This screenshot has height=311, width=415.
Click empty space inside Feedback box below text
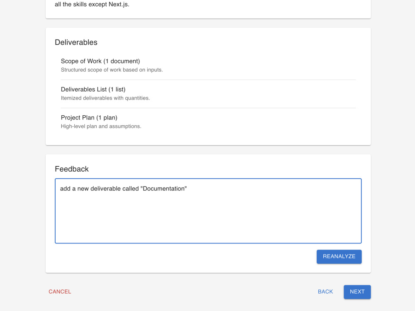pos(208,219)
